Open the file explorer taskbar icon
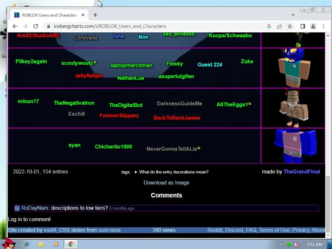 [41, 244]
